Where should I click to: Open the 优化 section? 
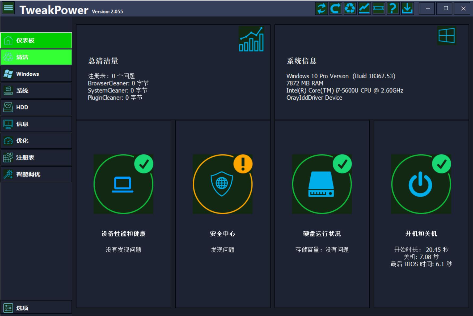point(36,141)
